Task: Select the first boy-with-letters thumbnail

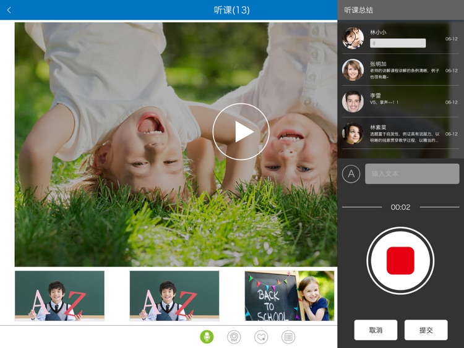Action: (x=59, y=295)
